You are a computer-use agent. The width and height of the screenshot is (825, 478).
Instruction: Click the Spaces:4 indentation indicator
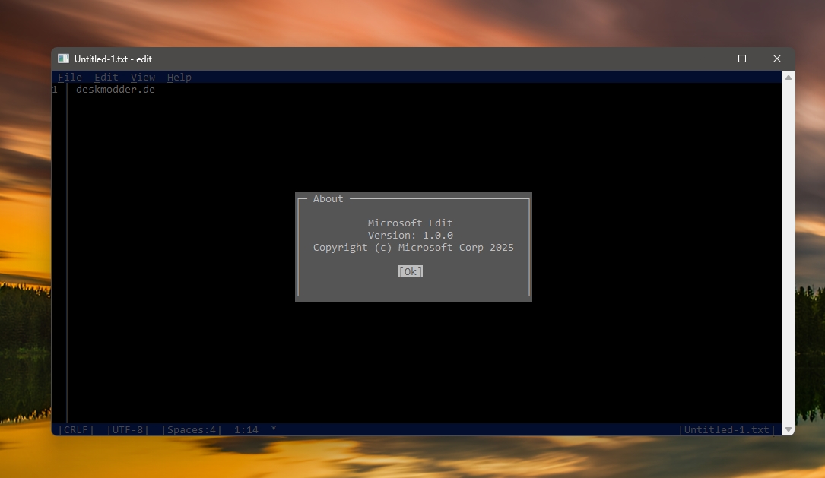[x=192, y=429]
